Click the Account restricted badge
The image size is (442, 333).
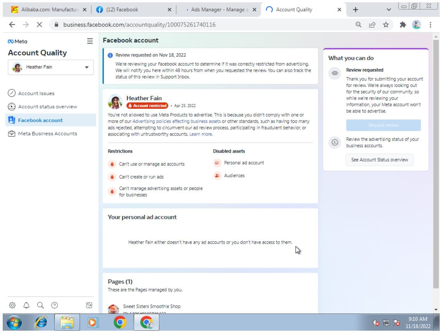tap(147, 106)
